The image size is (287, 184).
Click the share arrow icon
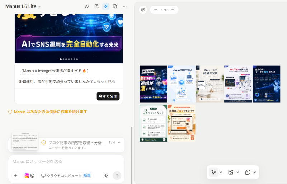coord(87,6)
